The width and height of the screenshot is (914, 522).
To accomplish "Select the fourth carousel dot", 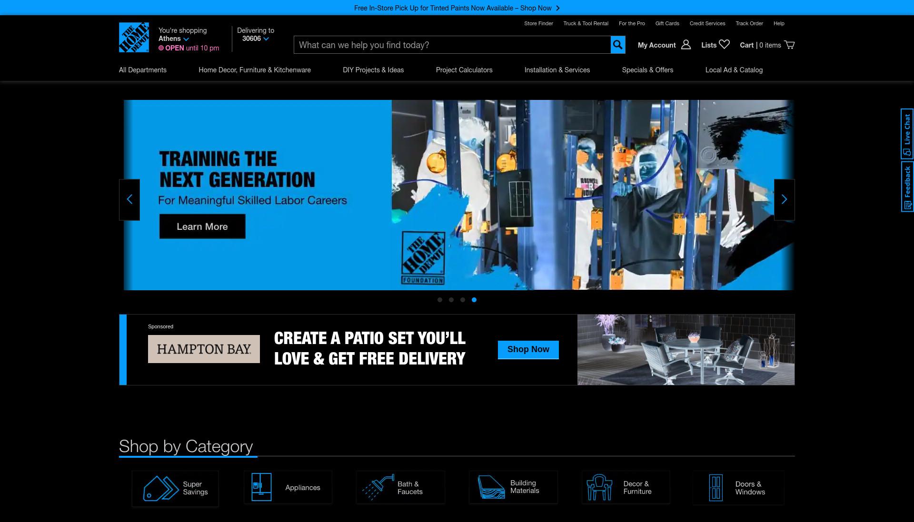I will point(474,300).
